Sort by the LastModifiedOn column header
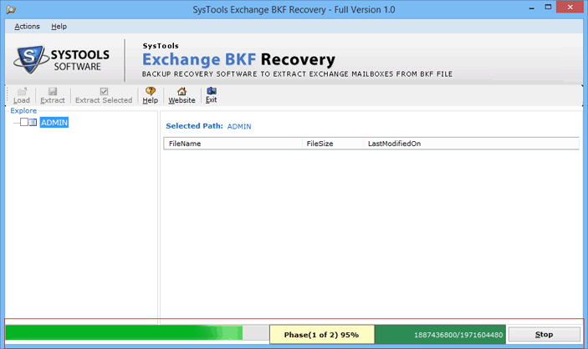Image resolution: width=588 pixels, height=349 pixels. [x=472, y=144]
